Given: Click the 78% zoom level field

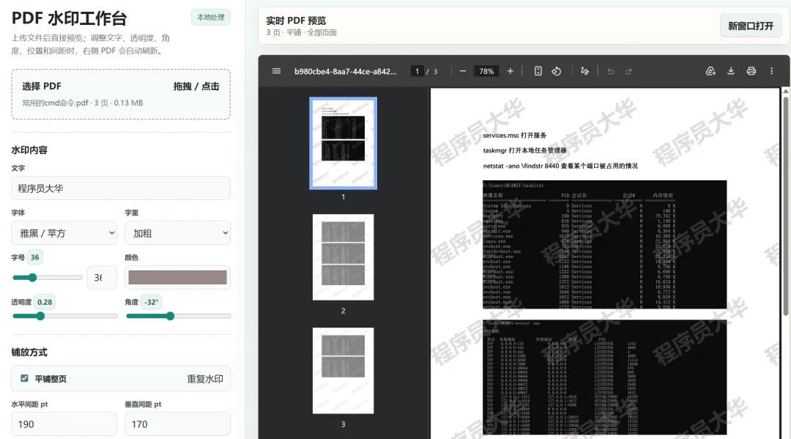Looking at the screenshot, I should [486, 71].
